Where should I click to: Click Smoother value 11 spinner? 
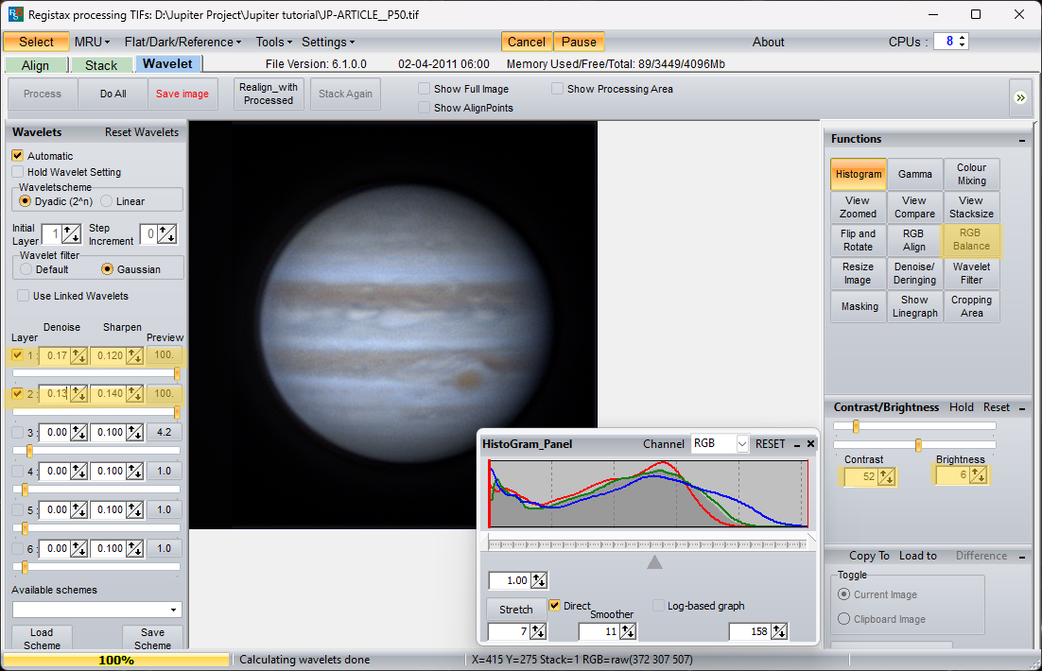coord(627,632)
